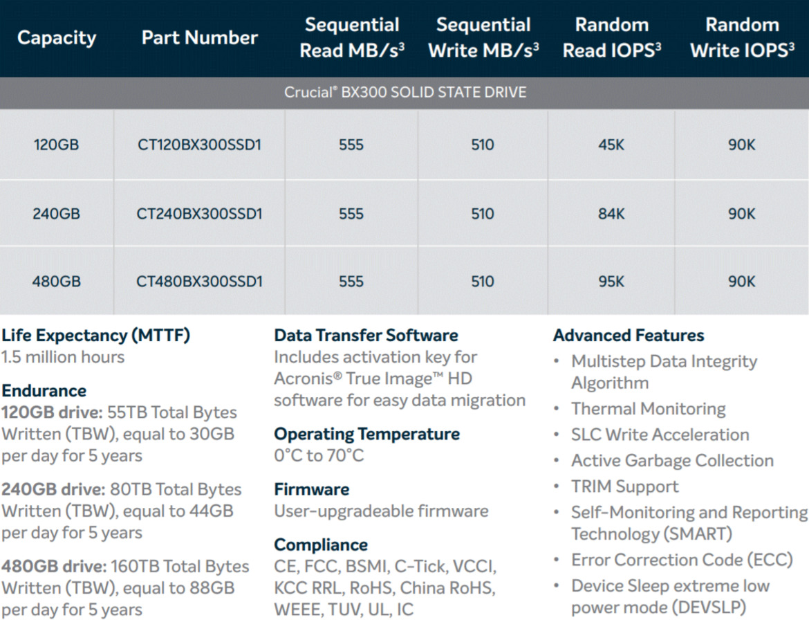Click the Operating Temperature heading

[x=367, y=435]
